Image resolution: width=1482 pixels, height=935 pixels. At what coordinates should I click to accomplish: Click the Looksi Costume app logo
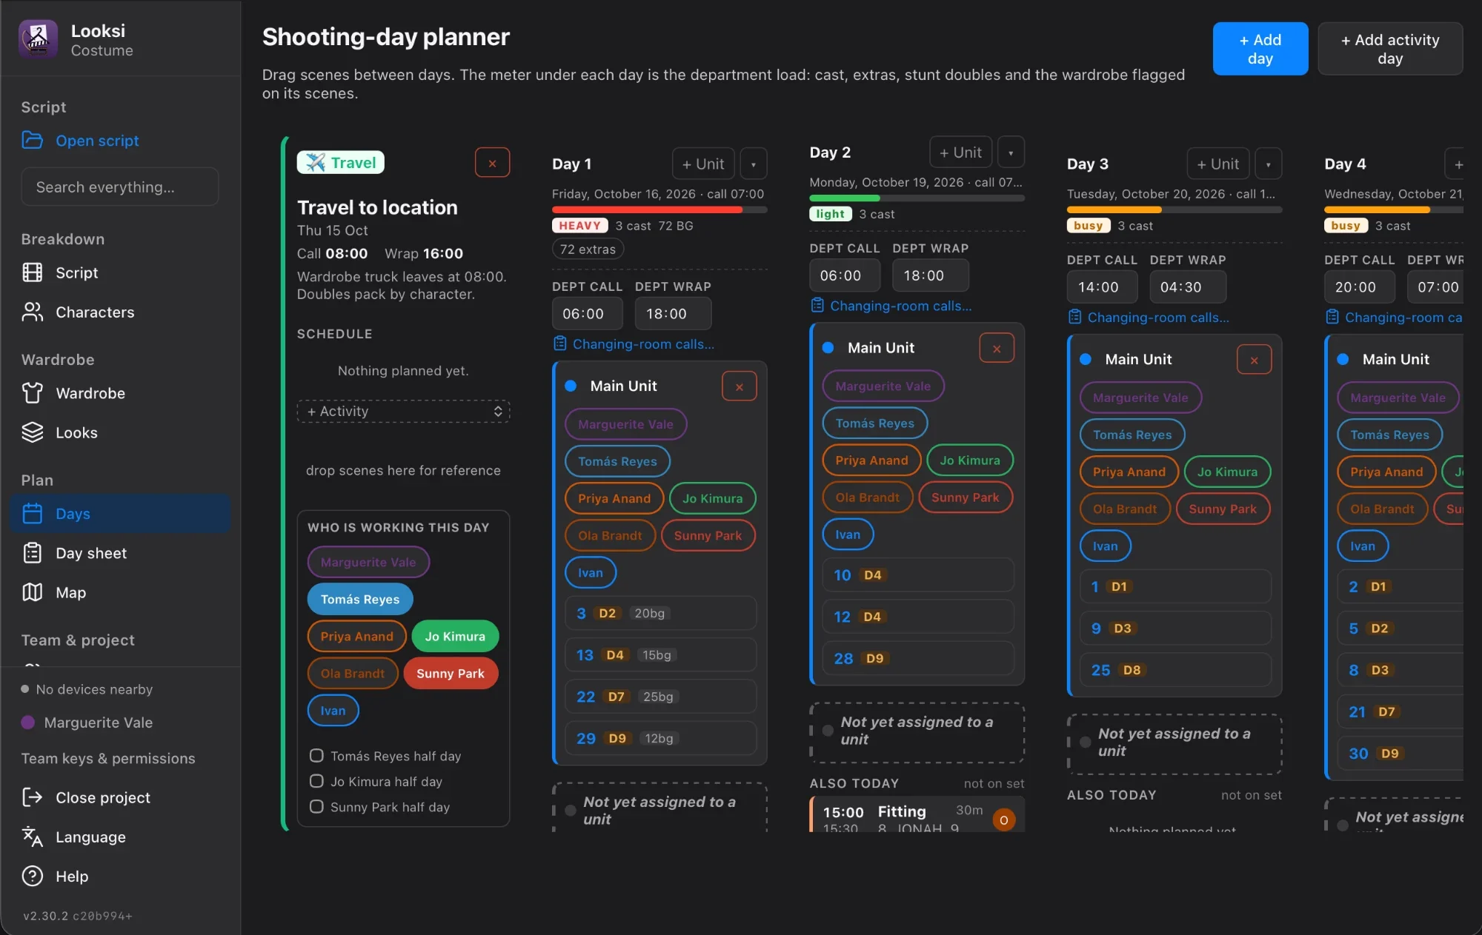click(38, 39)
